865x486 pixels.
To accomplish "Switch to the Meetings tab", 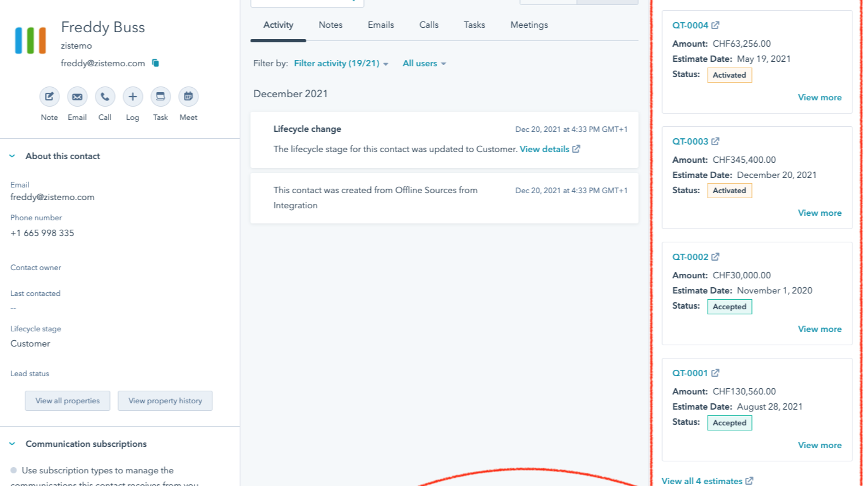I will click(x=529, y=25).
